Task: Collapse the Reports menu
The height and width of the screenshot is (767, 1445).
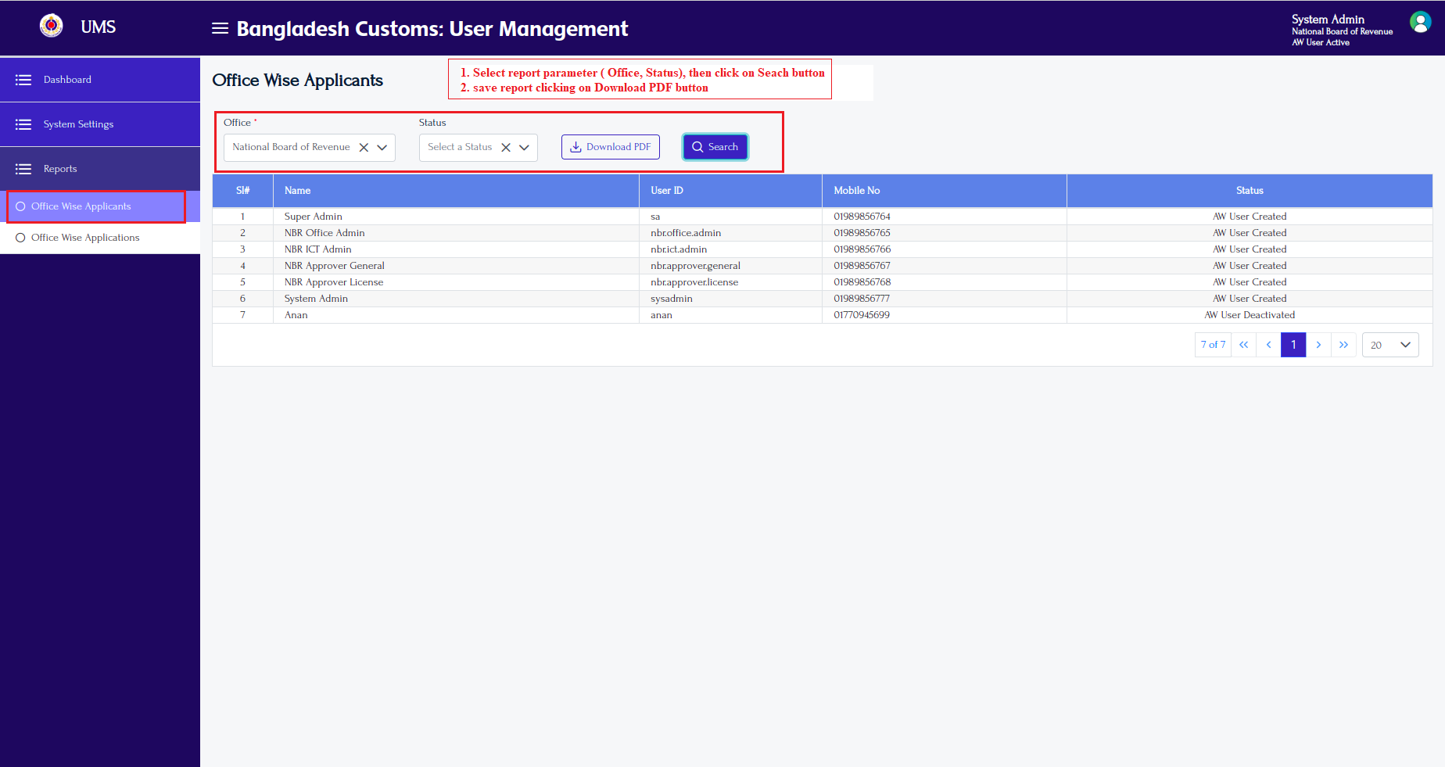Action: [x=100, y=169]
